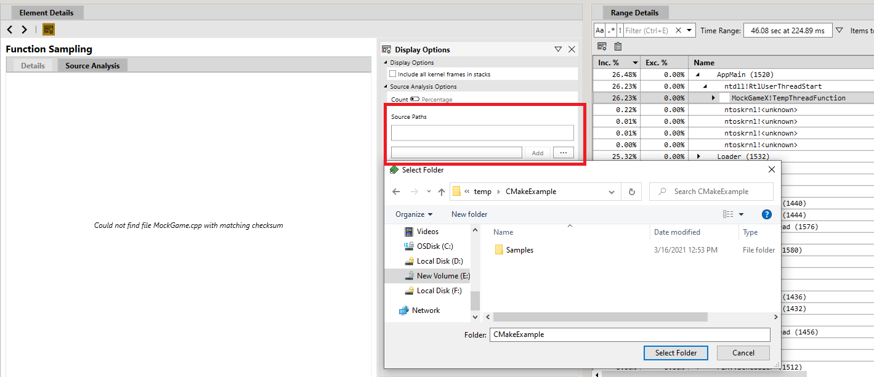Screen dimensions: 874x377
Task: Open Network in the navigation pane
Action: coord(419,310)
